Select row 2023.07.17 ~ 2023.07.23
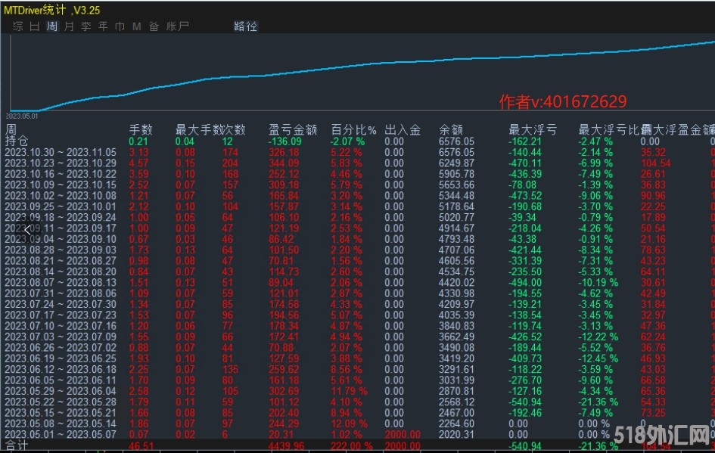This screenshot has height=453, width=715. (x=61, y=315)
